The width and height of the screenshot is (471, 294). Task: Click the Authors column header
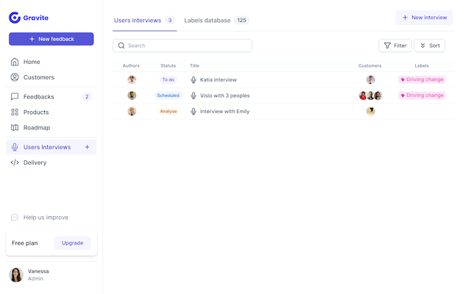131,65
